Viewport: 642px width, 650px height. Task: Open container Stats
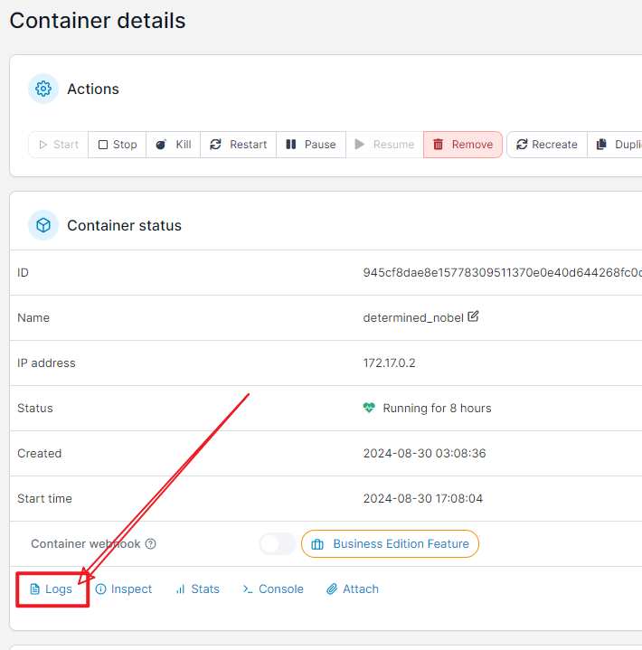(197, 589)
